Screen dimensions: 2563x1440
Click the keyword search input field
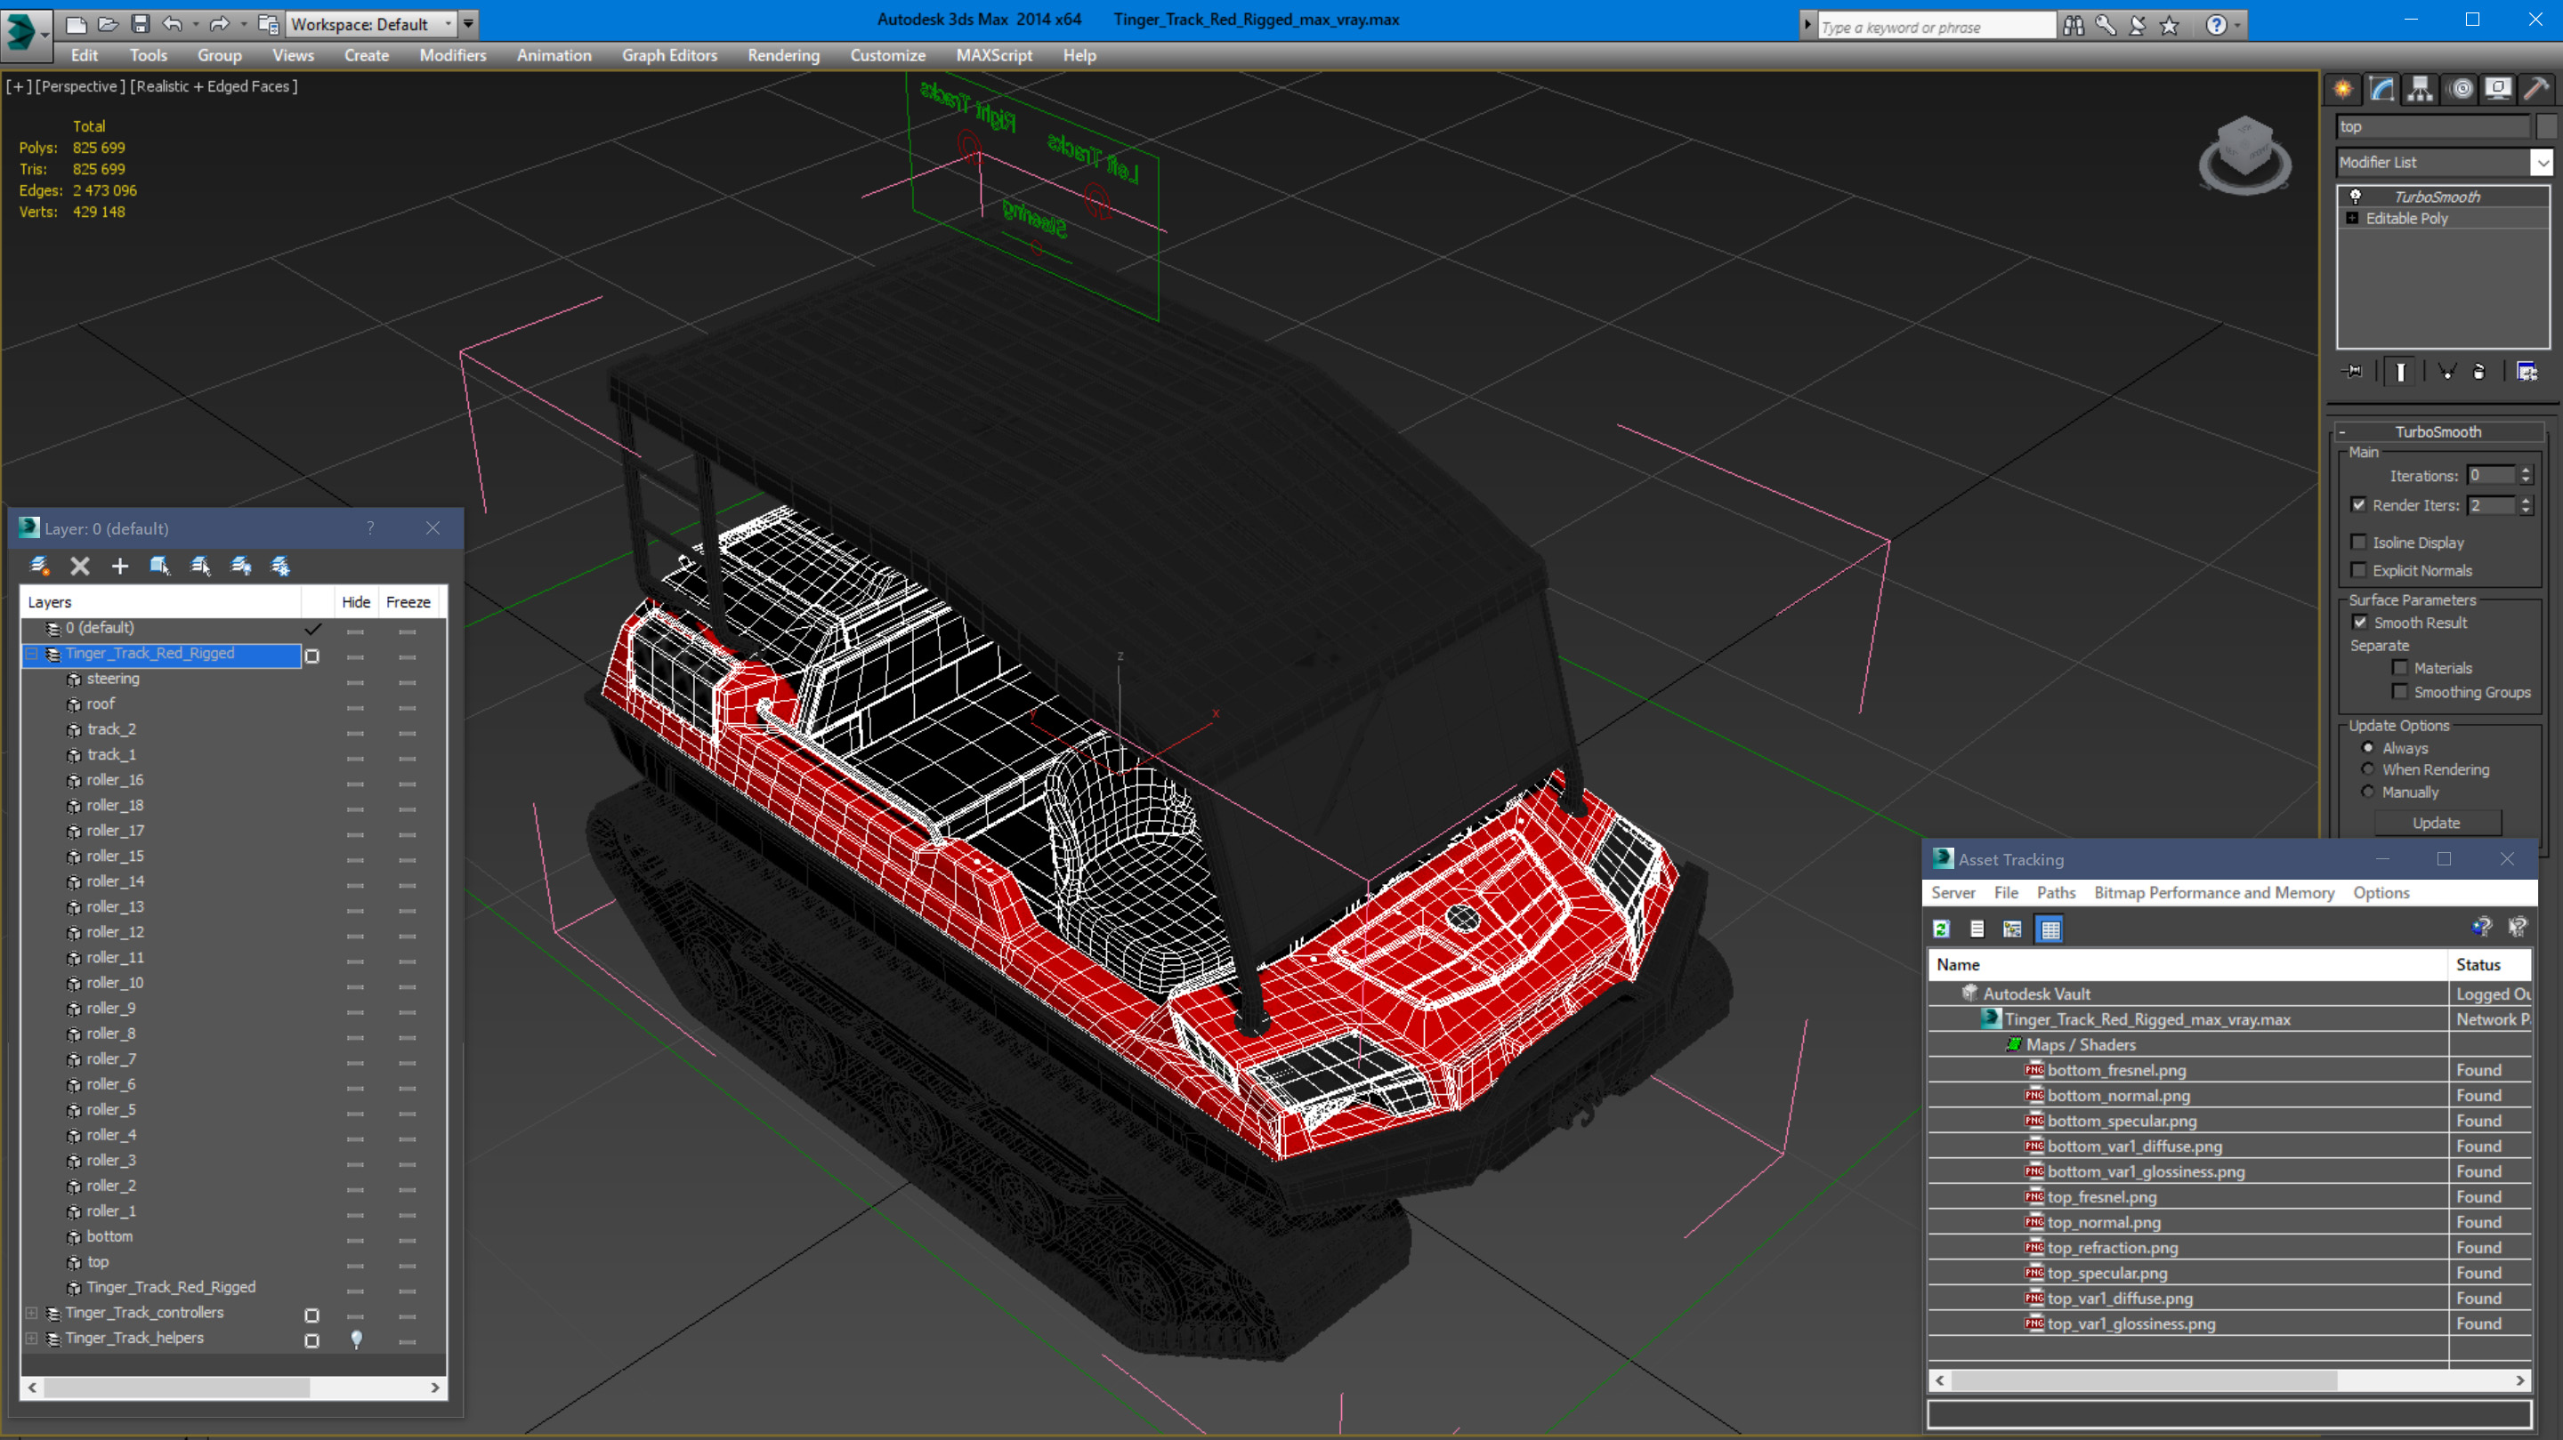[x=1933, y=27]
